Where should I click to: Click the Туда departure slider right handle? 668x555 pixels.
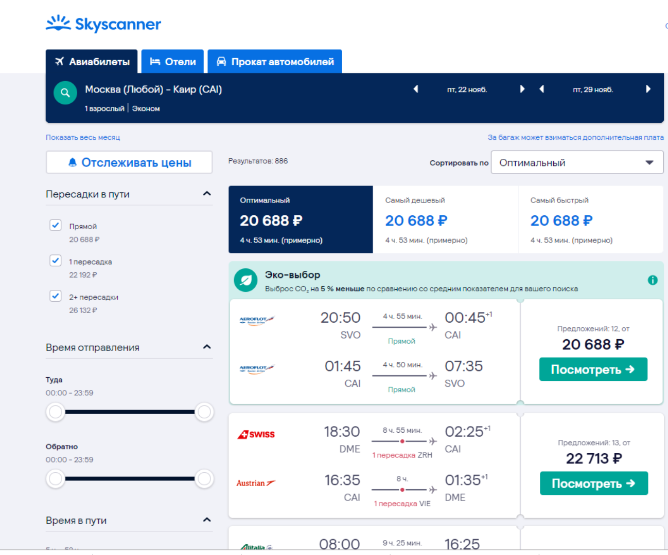click(x=204, y=412)
